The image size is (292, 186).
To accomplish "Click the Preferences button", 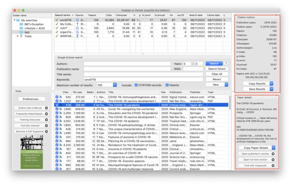I will coord(32,99).
